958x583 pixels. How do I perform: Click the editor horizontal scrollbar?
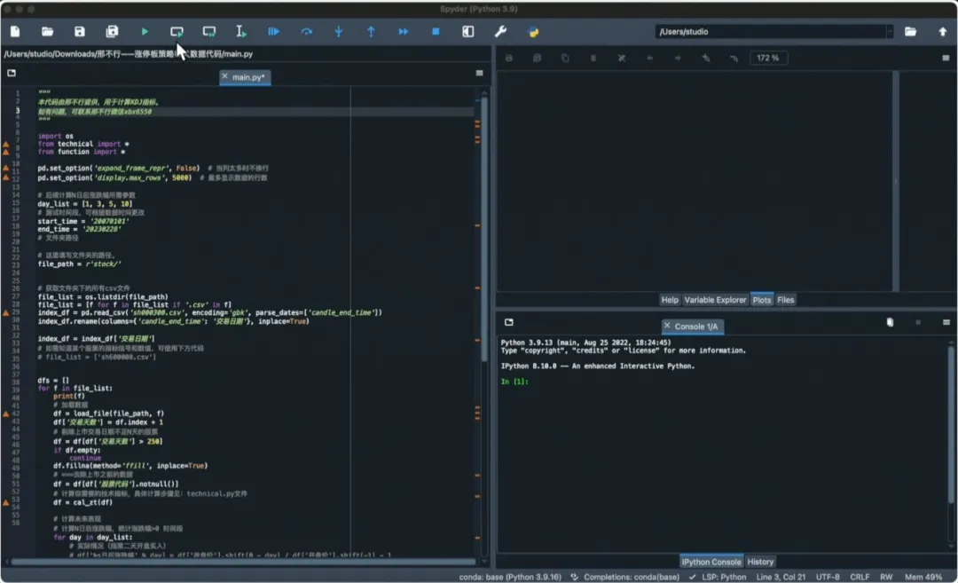point(242,562)
